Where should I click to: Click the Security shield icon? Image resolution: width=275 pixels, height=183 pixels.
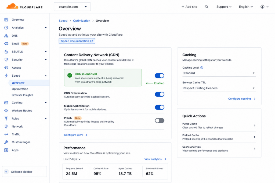click(6, 60)
